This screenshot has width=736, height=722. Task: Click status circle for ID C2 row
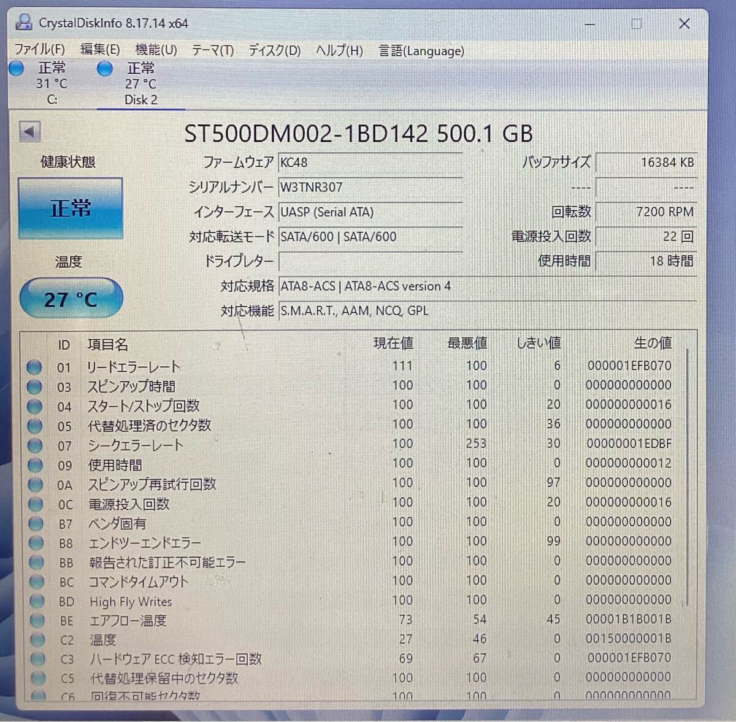(x=37, y=640)
